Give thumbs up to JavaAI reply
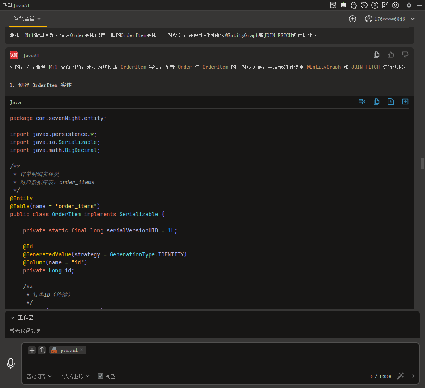This screenshot has height=388, width=425. point(390,55)
